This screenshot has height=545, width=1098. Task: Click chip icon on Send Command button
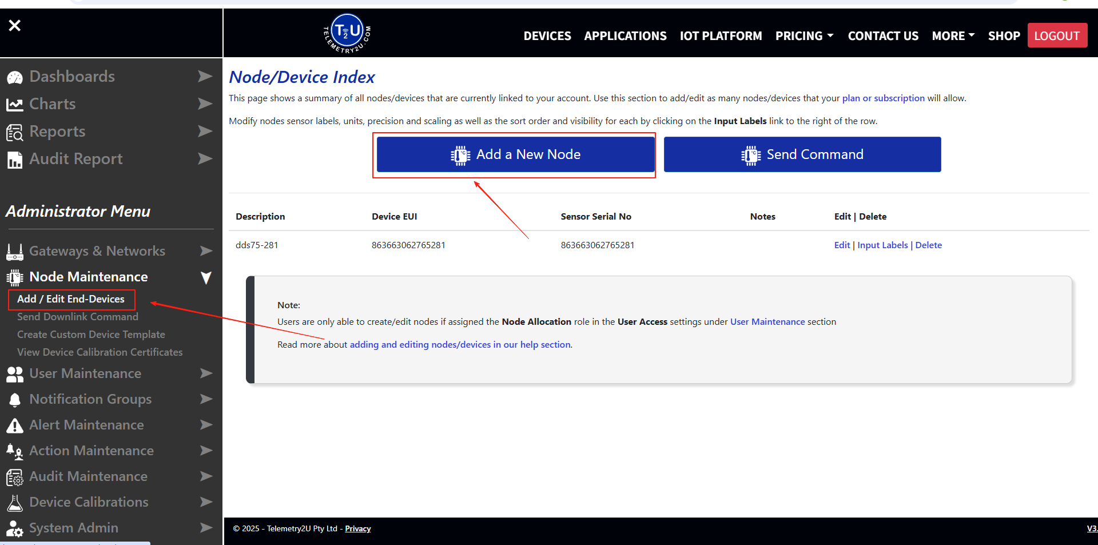(751, 155)
